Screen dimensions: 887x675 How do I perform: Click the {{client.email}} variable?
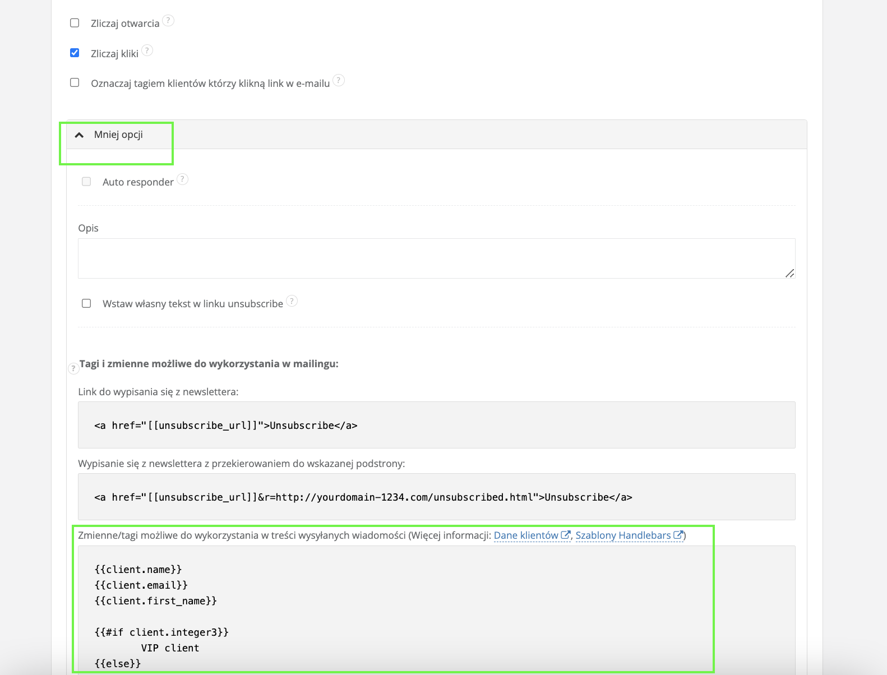click(141, 585)
